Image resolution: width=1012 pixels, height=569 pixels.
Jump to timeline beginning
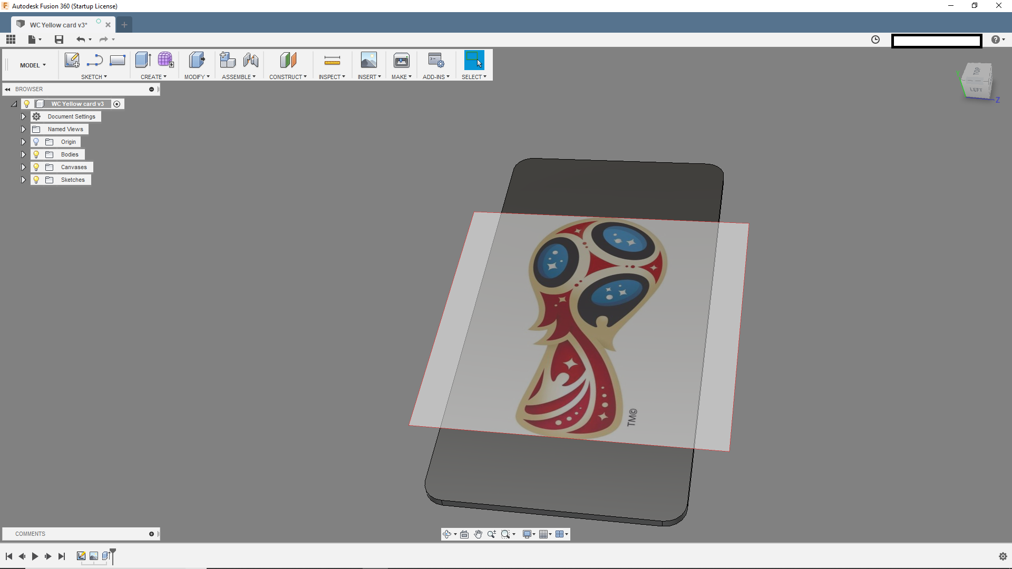[x=9, y=556]
